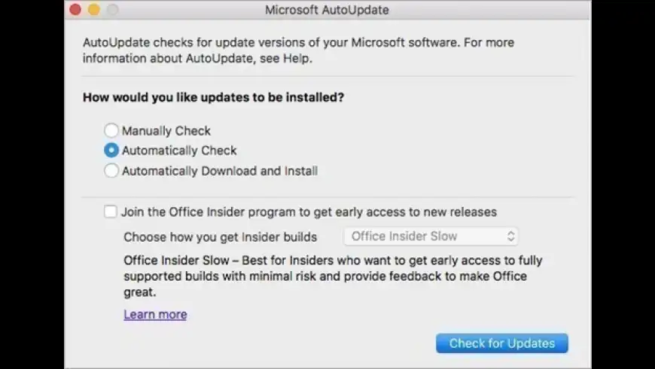Follow the Learn more link
Screen dimensions: 655x369
(x=155, y=315)
